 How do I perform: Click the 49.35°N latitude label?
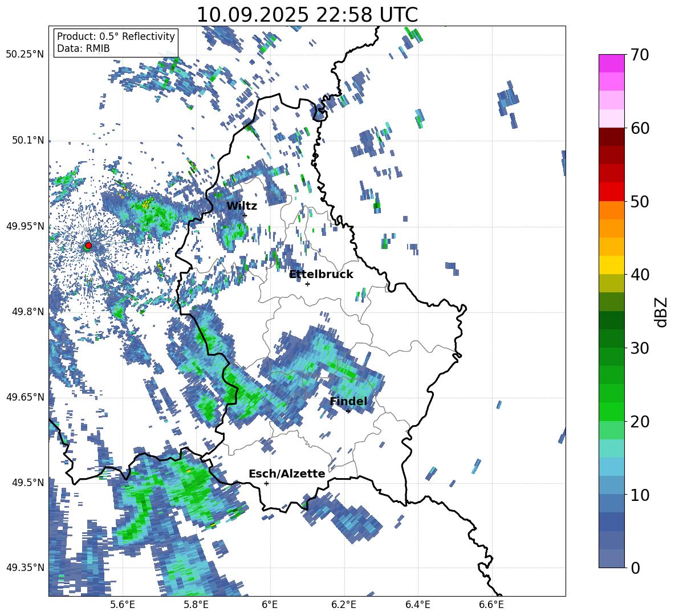coord(25,568)
